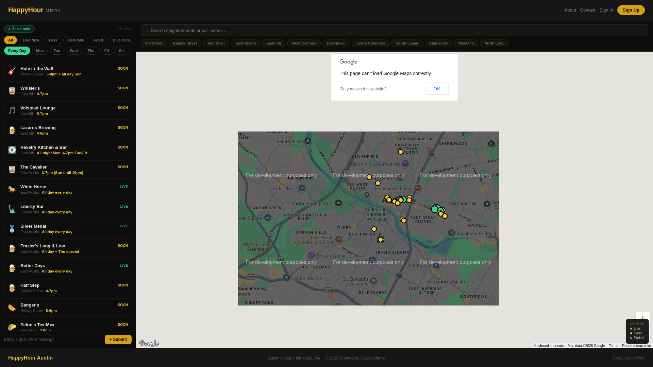This screenshot has height=367, width=653.
Task: Click the music note icon for Volstead Lounge
Action: click(12, 110)
